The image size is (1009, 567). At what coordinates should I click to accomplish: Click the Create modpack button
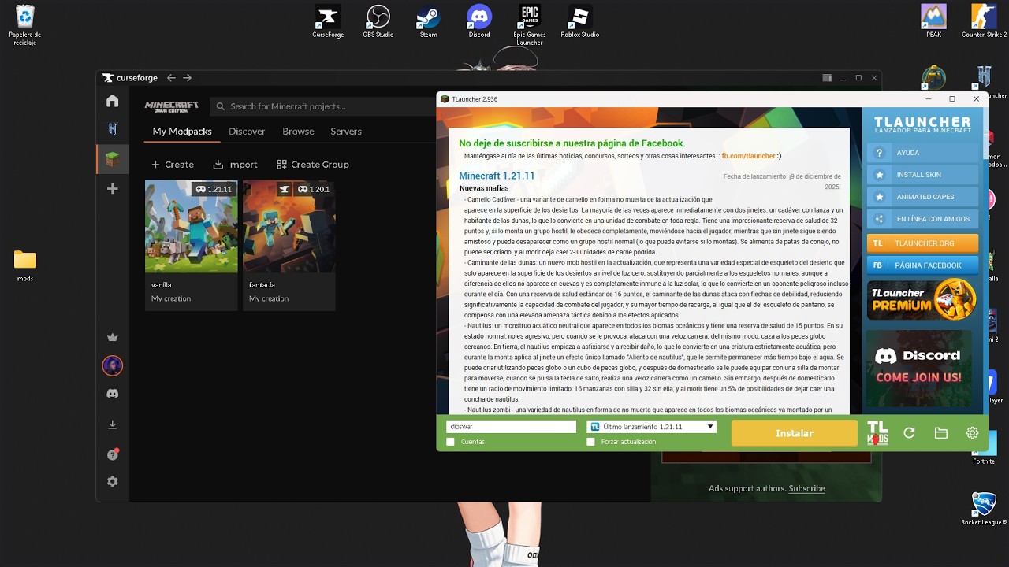coord(173,165)
